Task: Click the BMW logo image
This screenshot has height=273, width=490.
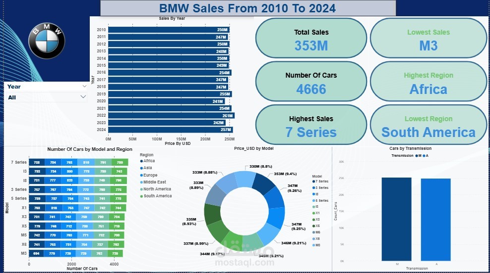Action: [47, 41]
